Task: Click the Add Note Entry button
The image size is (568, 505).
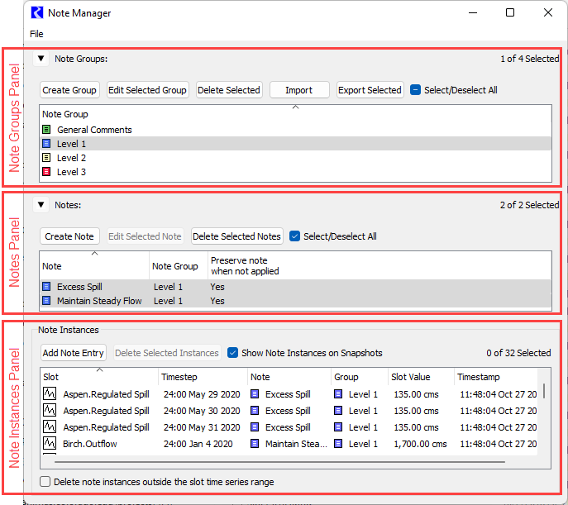Action: pos(74,353)
